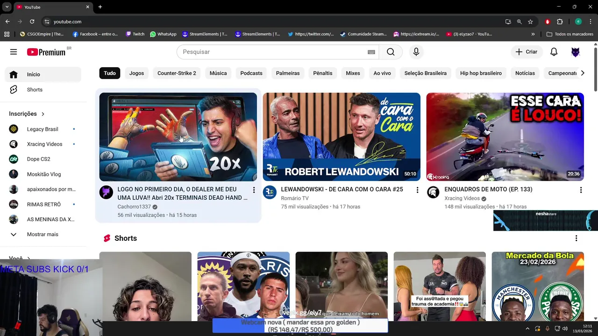Image resolution: width=598 pixels, height=336 pixels.
Task: Show hidden system tray icons
Action: pyautogui.click(x=527, y=329)
